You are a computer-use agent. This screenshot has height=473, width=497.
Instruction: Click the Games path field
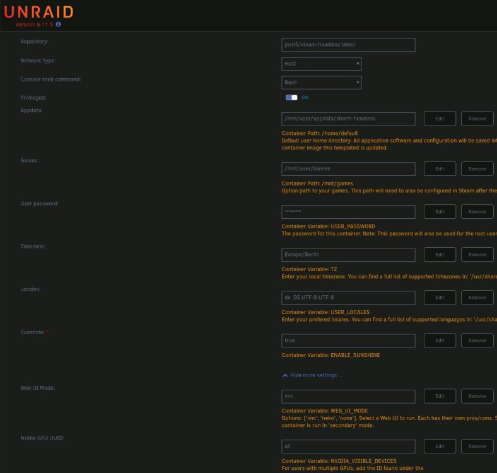click(x=348, y=168)
